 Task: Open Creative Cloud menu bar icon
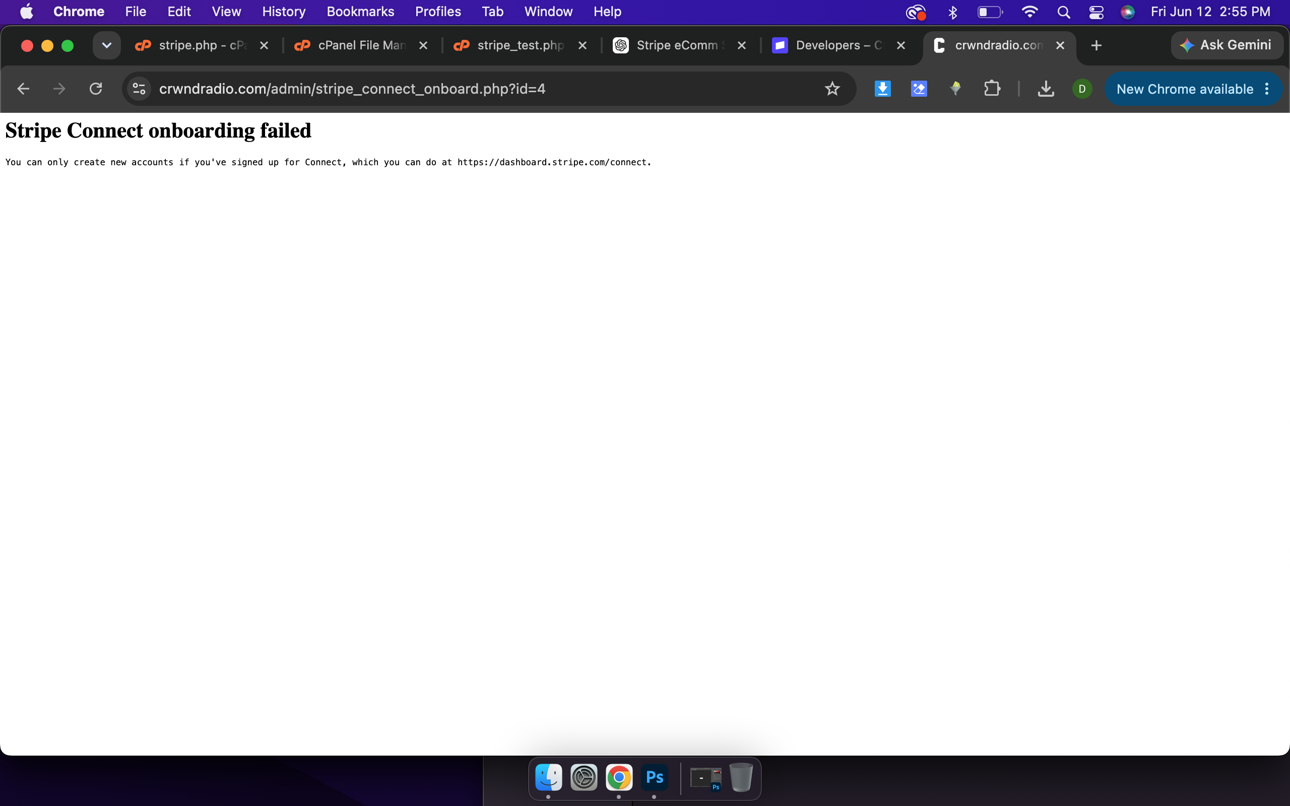pyautogui.click(x=916, y=12)
